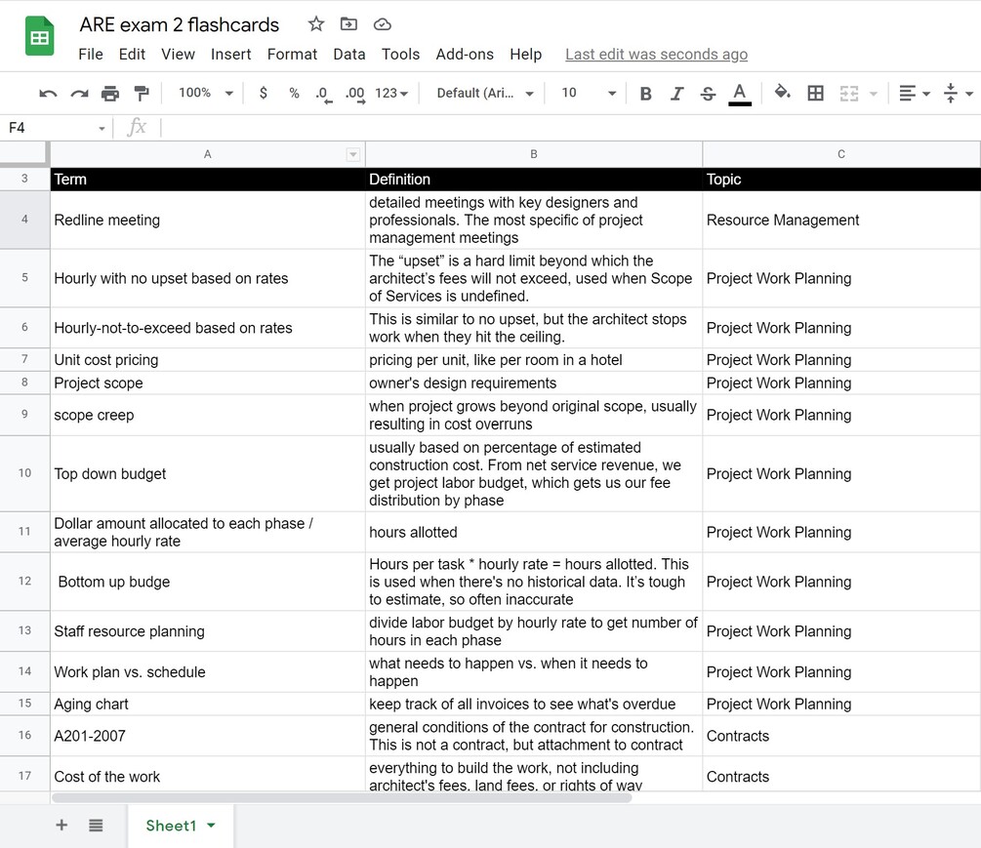Decrease decimal places

323,94
